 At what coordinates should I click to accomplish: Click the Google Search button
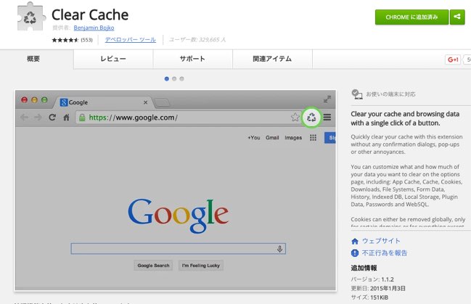pyautogui.click(x=154, y=266)
